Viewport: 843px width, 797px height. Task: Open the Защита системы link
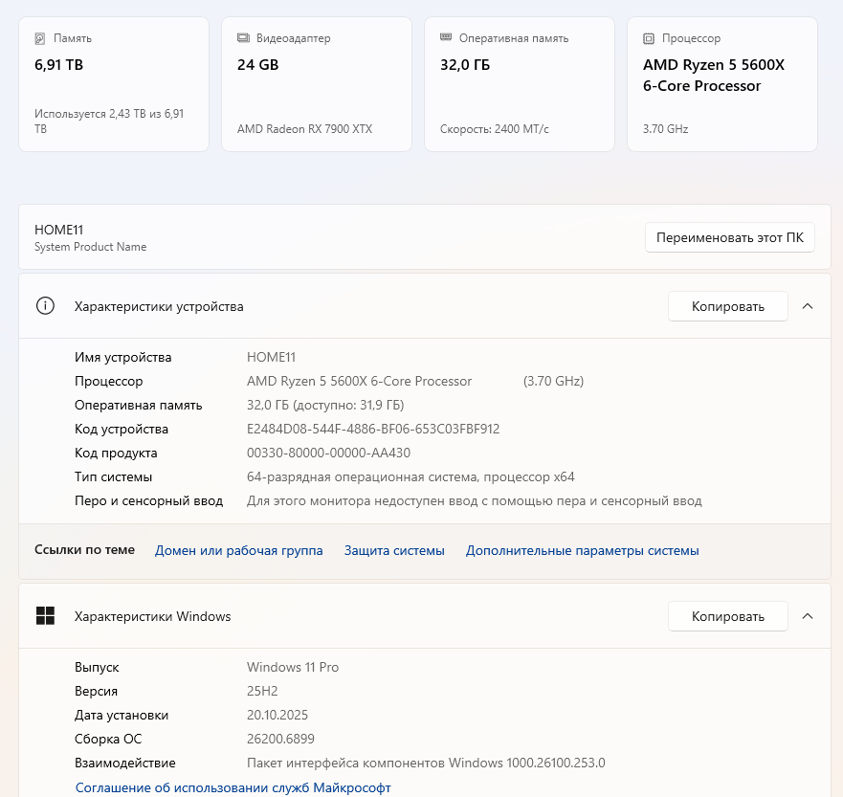[x=394, y=550]
